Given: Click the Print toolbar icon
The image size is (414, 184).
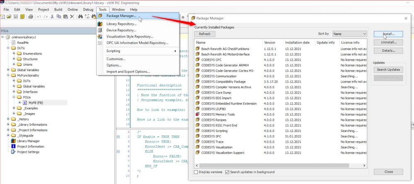Looking at the screenshot, I should pyautogui.click(x=30, y=17).
